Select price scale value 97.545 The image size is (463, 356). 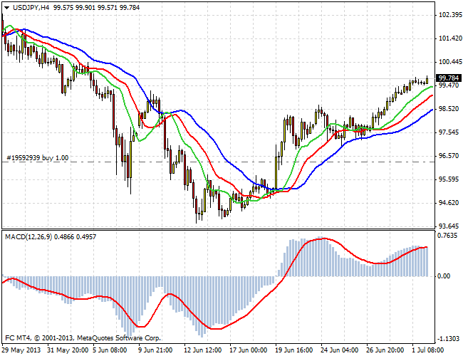[x=449, y=132]
